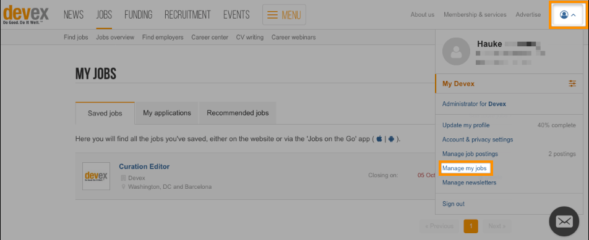Image resolution: width=589 pixels, height=240 pixels.
Task: Open the EVENTS navigation item
Action: click(x=236, y=15)
